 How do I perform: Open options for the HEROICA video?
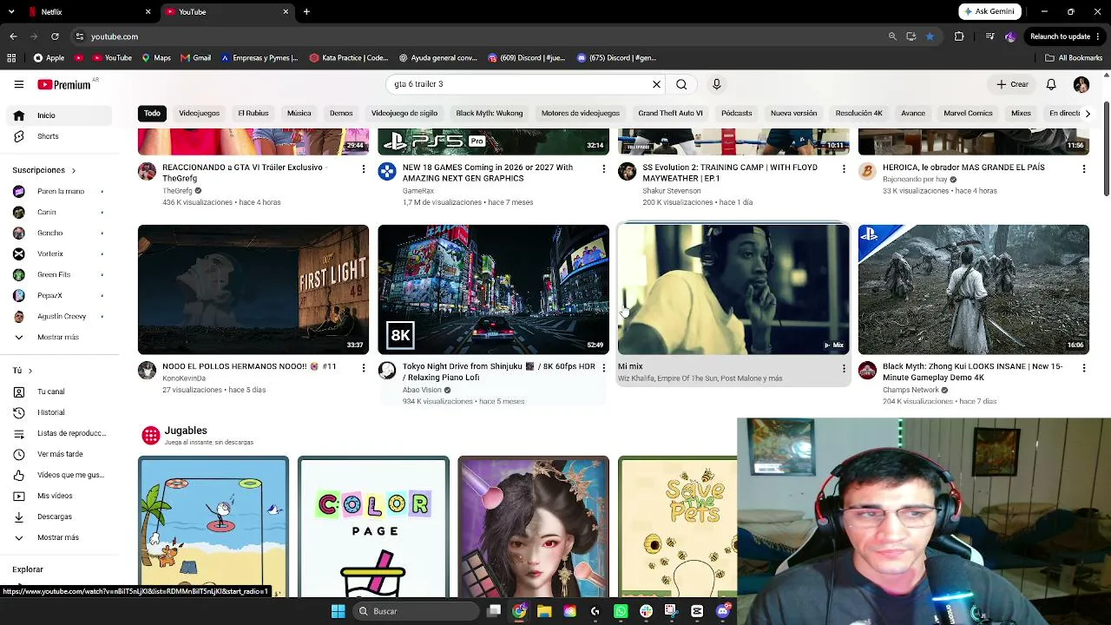pyautogui.click(x=1083, y=169)
